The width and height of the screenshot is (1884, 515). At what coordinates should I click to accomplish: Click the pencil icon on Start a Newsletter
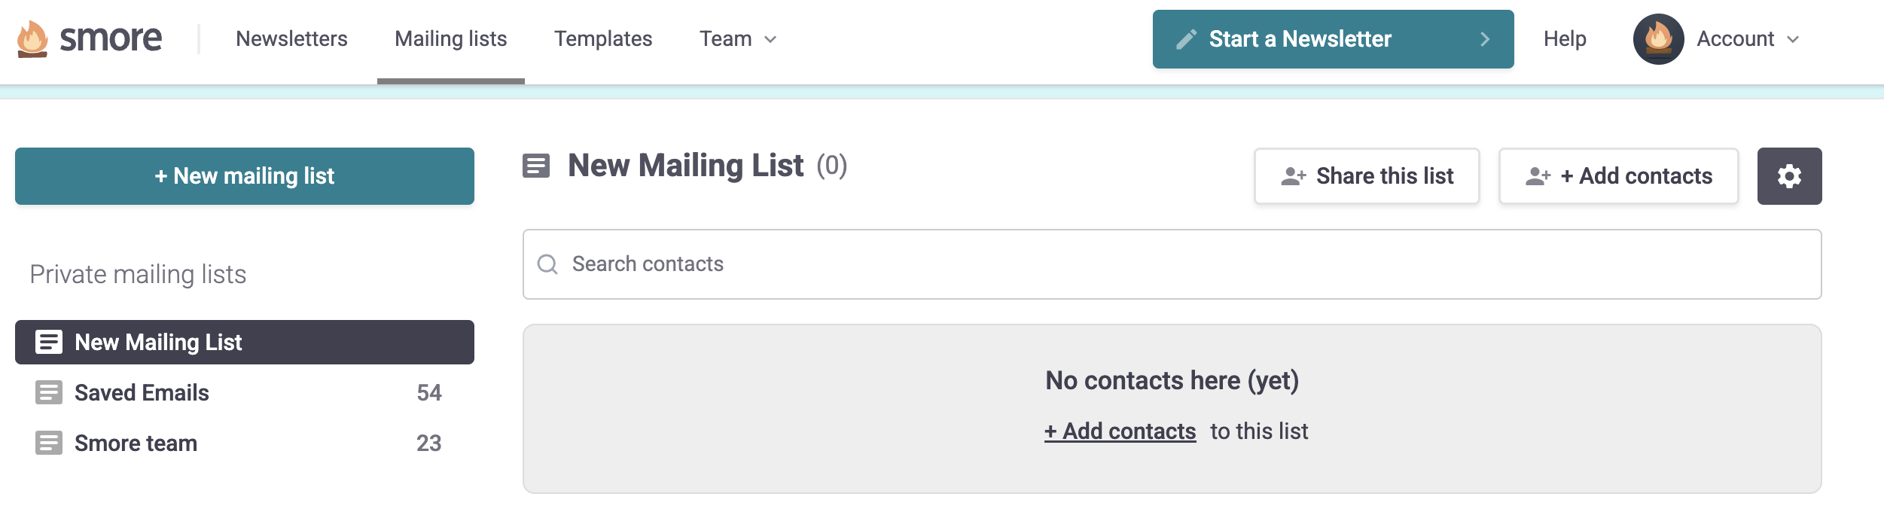(x=1187, y=38)
